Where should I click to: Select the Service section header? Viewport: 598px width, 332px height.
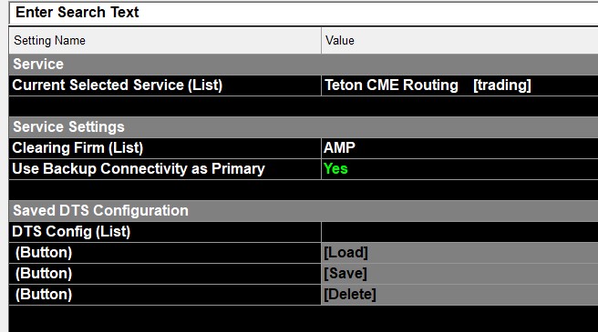[304, 64]
